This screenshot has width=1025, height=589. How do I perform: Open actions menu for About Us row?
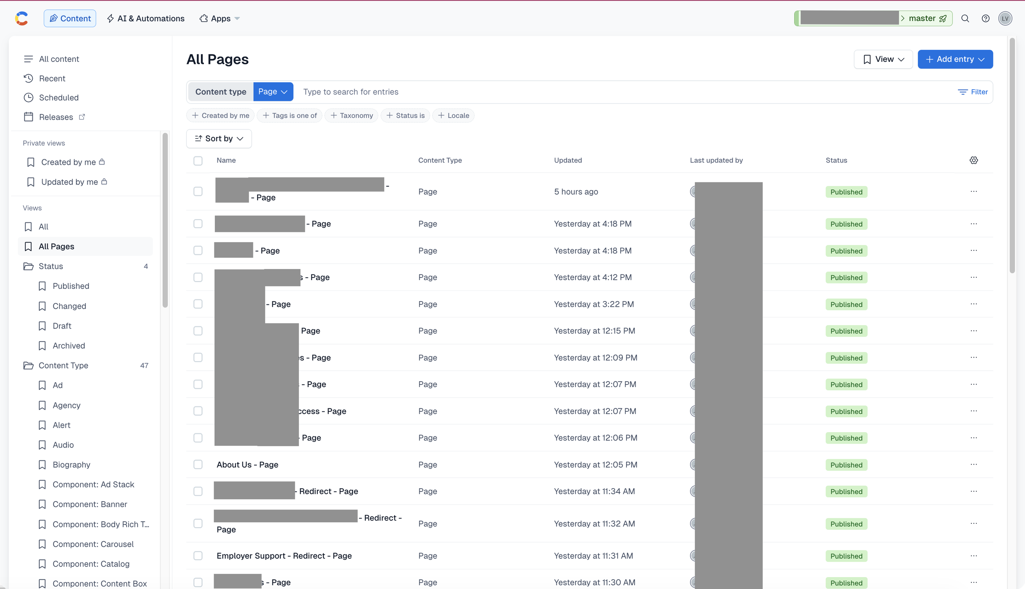[973, 464]
